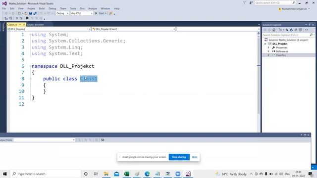Collapse the DLL_Projekct project node
The image size is (317, 178).
coord(265,44)
